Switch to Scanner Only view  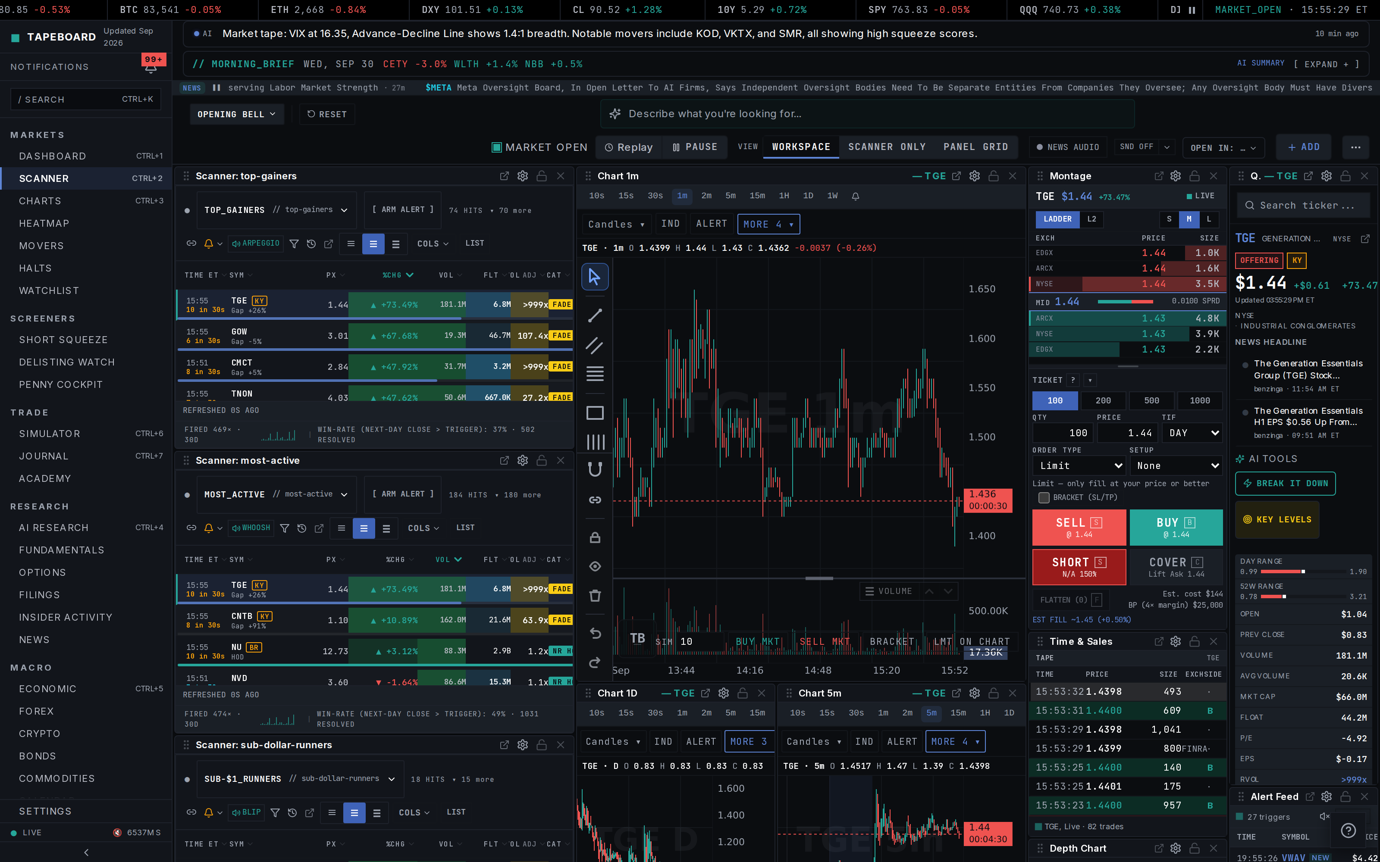(887, 147)
